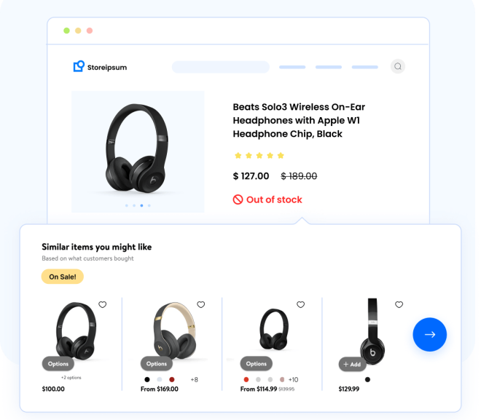Focus the header search input field
The height and width of the screenshot is (420, 481).
tap(221, 67)
